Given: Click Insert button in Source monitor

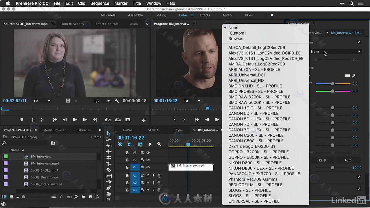Looking at the screenshot, I should [108, 120].
